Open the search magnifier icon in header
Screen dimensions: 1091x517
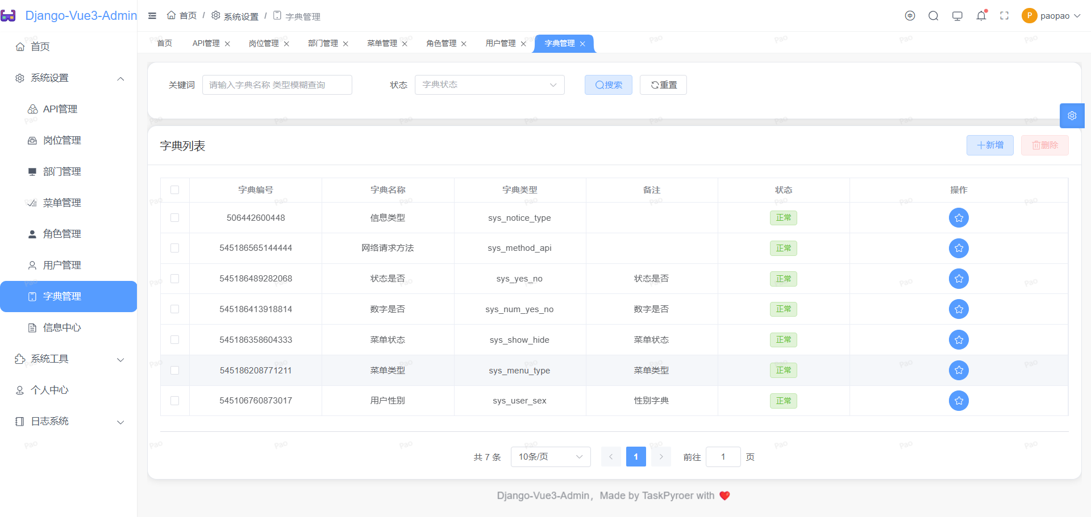[934, 16]
